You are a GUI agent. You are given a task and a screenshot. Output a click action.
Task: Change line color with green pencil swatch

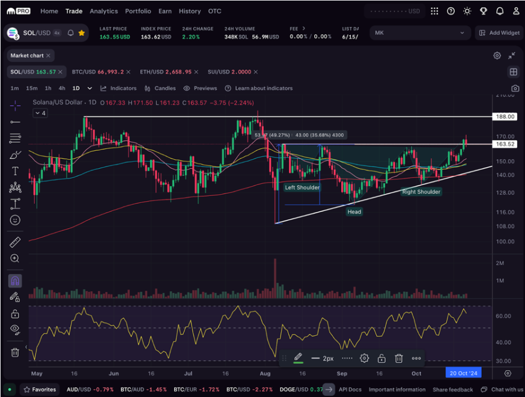(x=297, y=358)
